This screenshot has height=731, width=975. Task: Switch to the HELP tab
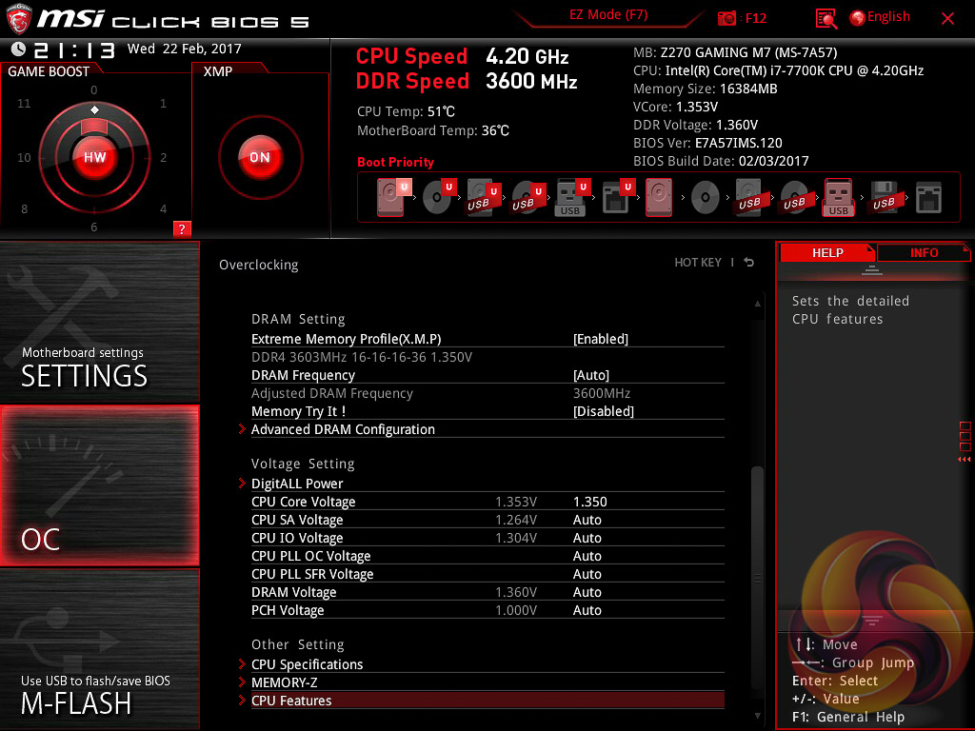pyautogui.click(x=827, y=252)
